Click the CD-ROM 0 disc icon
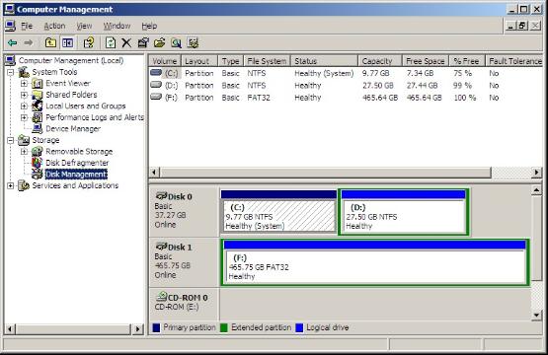Image resolution: width=548 pixels, height=355 pixels. [162, 297]
